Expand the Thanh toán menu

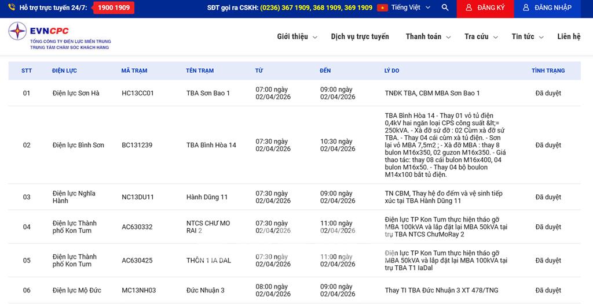pyautogui.click(x=427, y=36)
